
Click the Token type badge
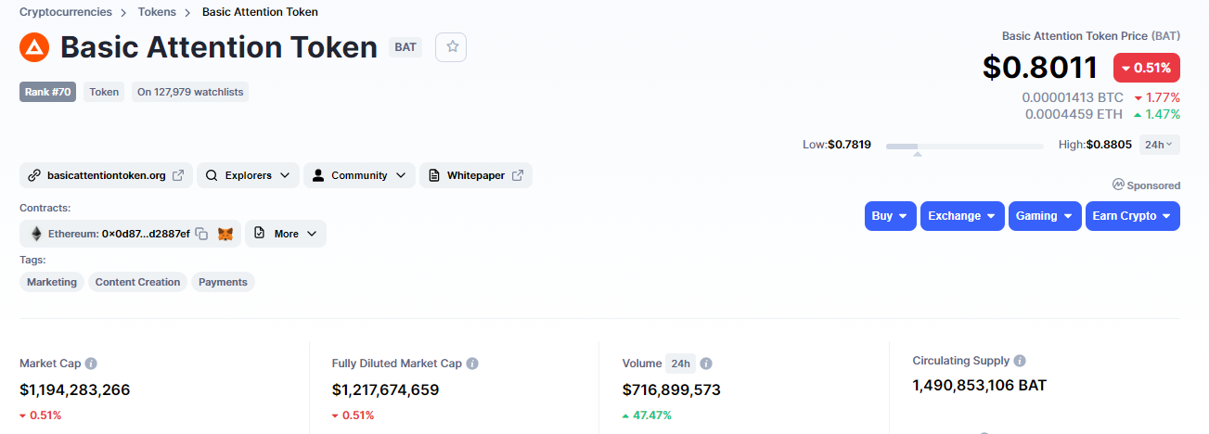click(x=104, y=92)
